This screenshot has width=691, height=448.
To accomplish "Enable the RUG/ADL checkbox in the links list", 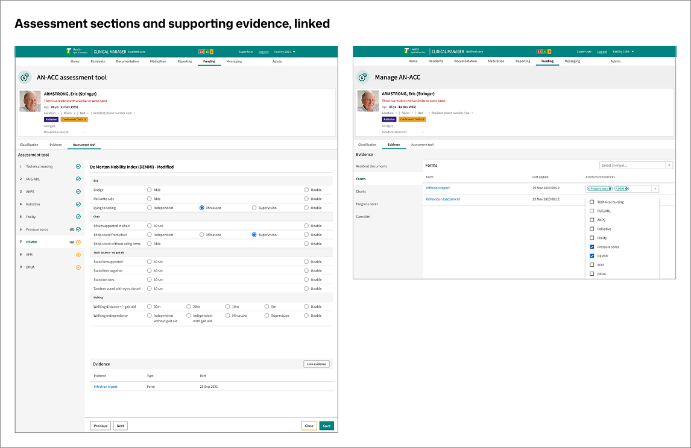I will point(592,211).
